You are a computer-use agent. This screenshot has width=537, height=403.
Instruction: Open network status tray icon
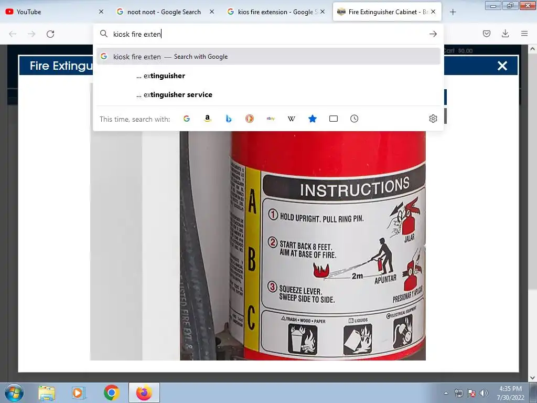tap(458, 393)
